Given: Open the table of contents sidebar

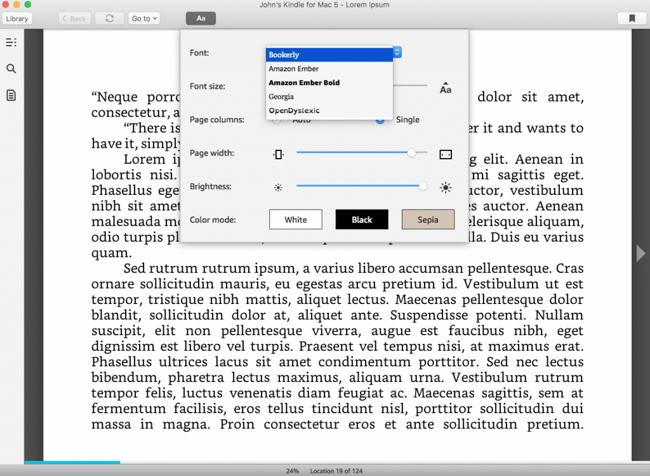Looking at the screenshot, I should (11, 42).
